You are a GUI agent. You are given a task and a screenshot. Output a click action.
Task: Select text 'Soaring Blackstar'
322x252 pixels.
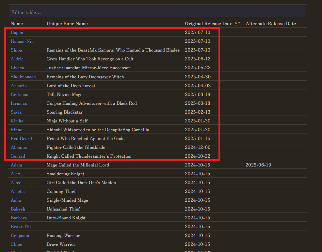click(x=65, y=112)
